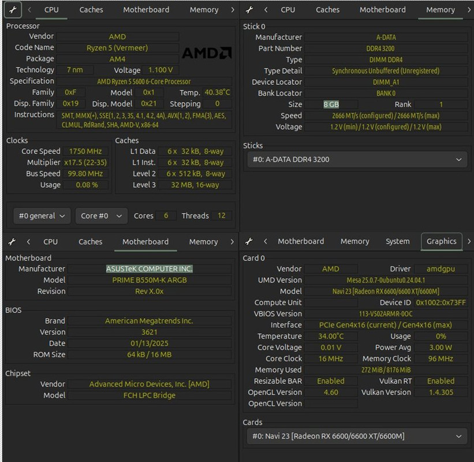
Task: Click the Device ID '0x1002:0x73FF'
Action: click(441, 303)
